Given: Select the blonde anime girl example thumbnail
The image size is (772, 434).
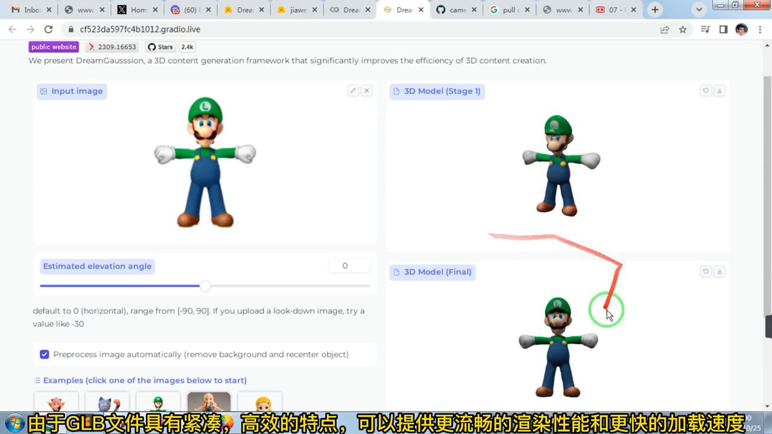Looking at the screenshot, I should tap(209, 402).
